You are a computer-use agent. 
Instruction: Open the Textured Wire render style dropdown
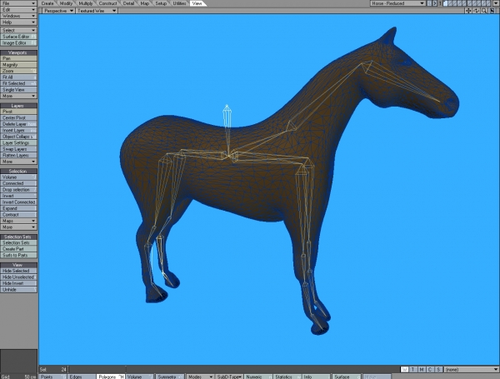point(97,11)
